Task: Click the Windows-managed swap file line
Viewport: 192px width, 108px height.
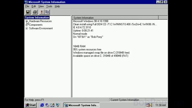Action: click(101, 53)
